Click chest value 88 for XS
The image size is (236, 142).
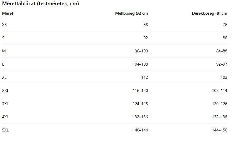click(146, 25)
